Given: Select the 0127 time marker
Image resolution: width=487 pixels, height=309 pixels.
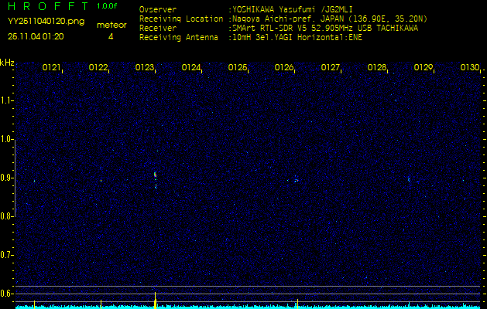Looking at the screenshot, I should [331, 68].
